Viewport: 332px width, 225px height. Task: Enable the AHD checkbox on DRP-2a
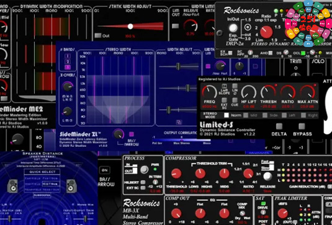(271, 53)
